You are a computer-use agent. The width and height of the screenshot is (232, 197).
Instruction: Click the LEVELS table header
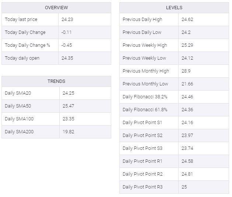point(174,8)
